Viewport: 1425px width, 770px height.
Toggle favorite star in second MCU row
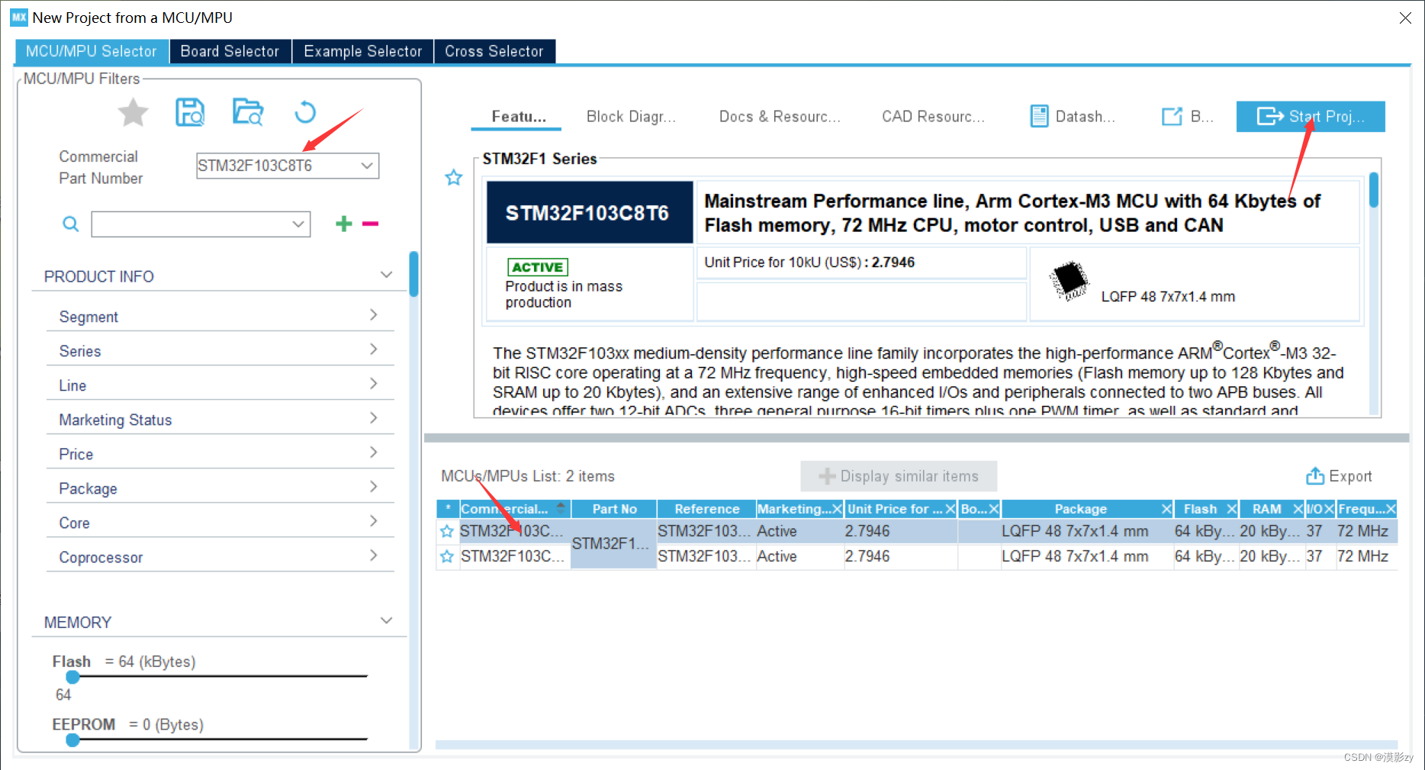click(447, 556)
